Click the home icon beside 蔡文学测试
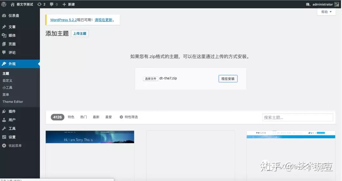 click(13, 4)
